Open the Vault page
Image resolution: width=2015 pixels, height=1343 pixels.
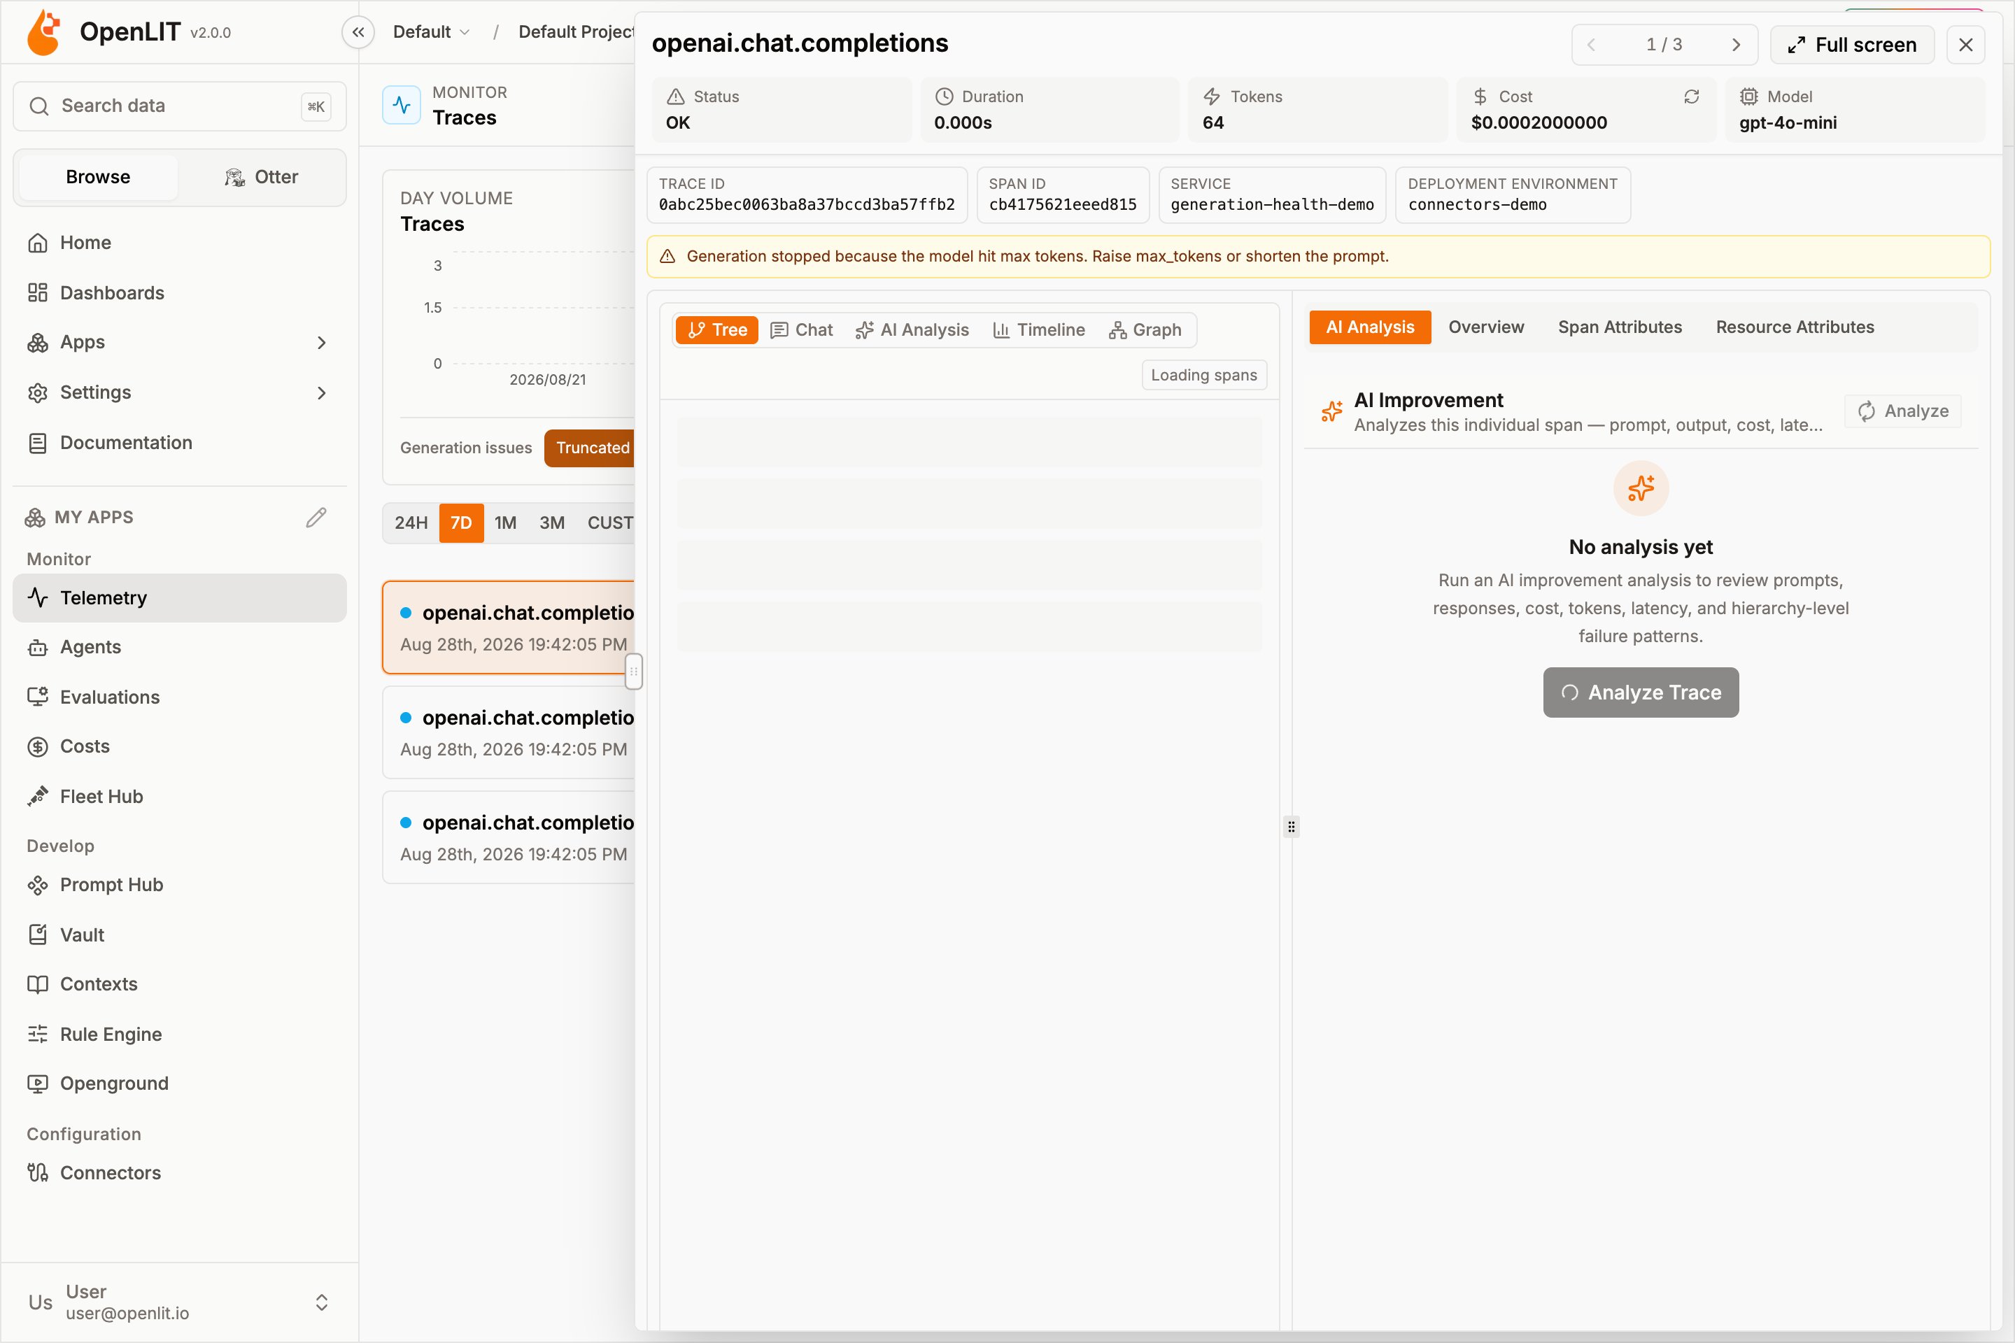tap(180, 935)
